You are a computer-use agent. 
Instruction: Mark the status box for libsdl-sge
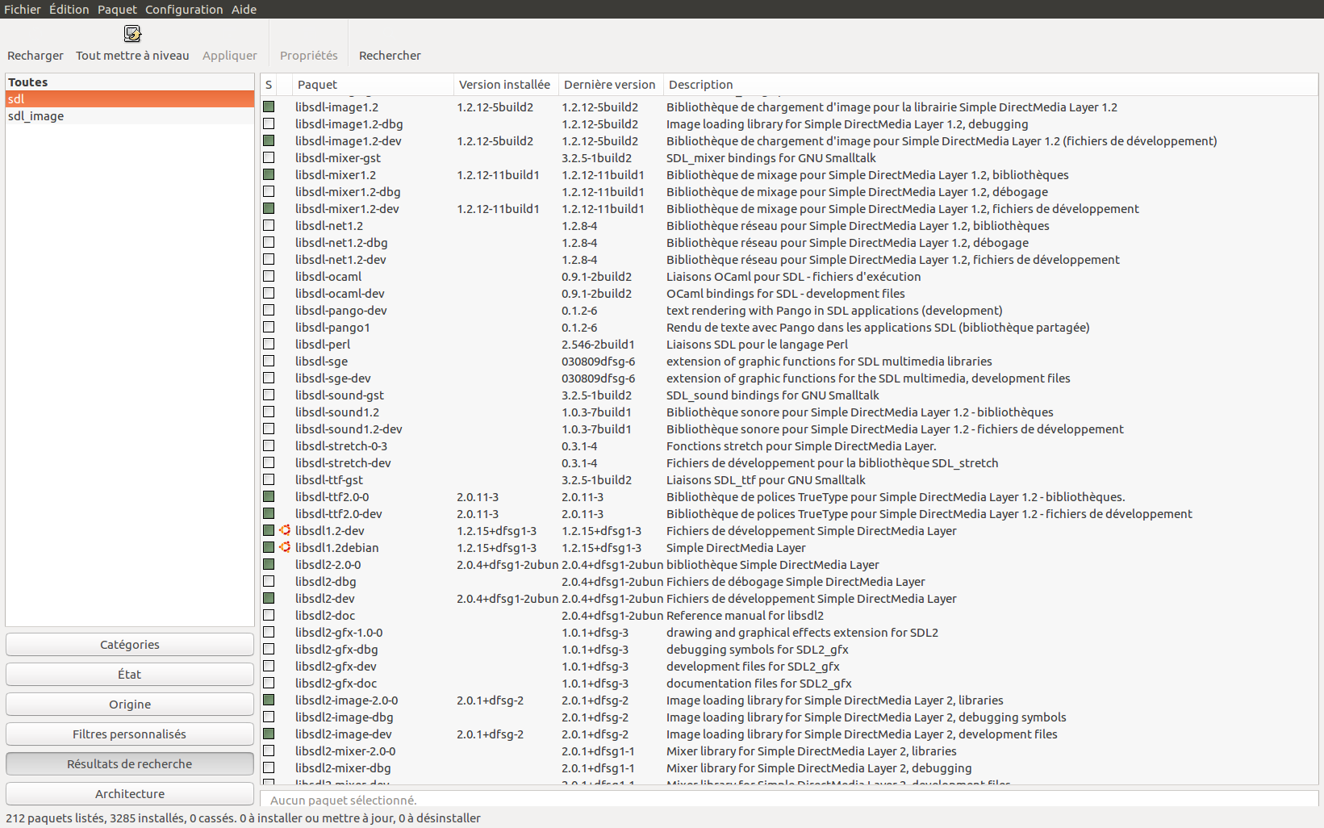pos(269,361)
